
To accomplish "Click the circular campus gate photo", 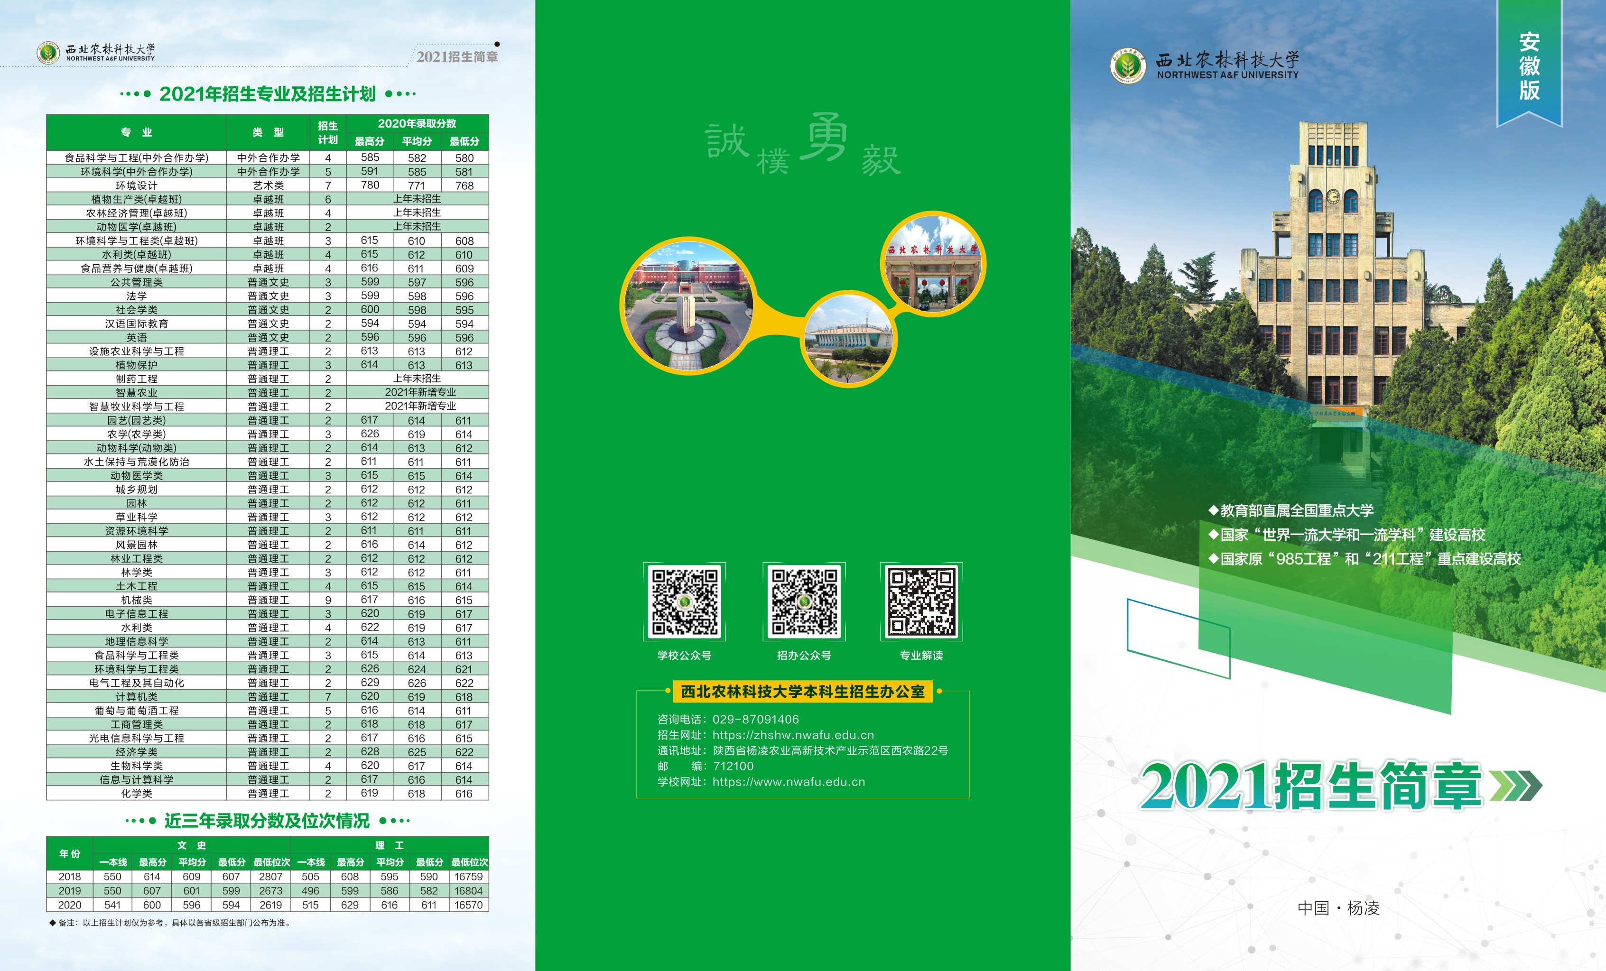I will (x=933, y=264).
